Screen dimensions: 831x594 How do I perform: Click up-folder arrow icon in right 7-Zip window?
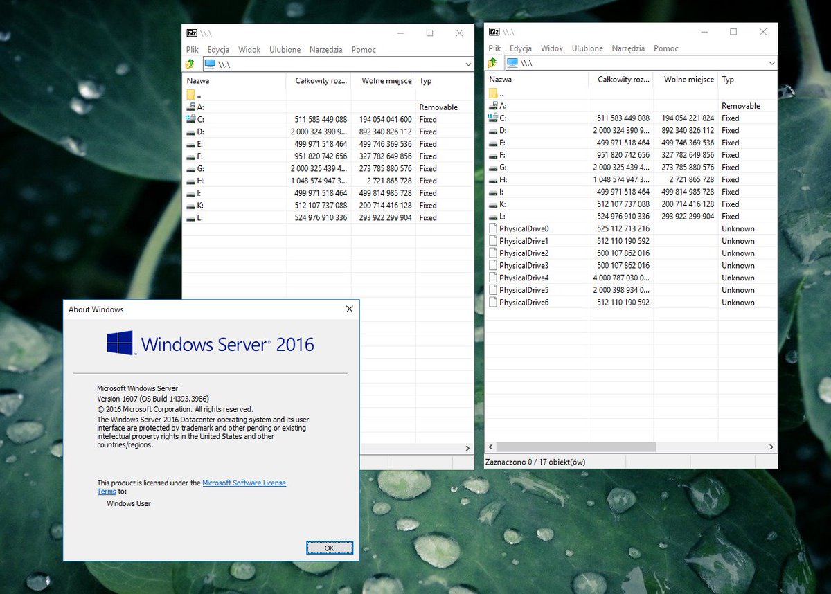(x=492, y=63)
